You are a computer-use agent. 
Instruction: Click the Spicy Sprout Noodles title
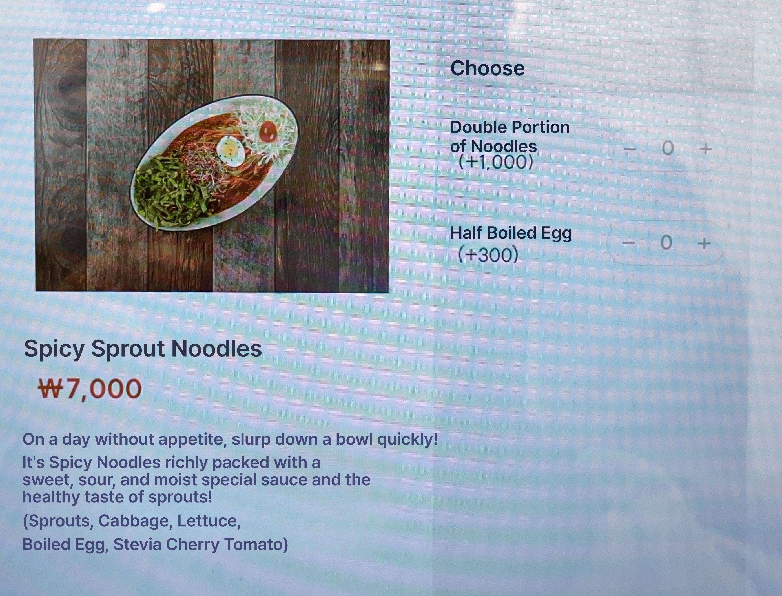[143, 349]
